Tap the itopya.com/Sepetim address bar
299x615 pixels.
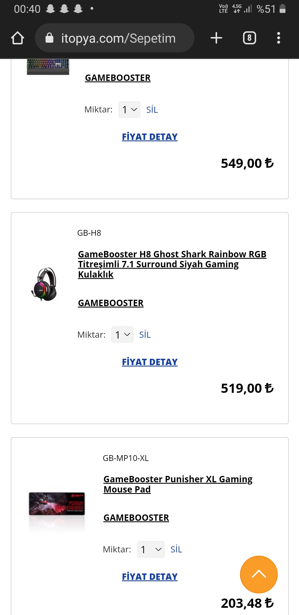click(x=118, y=38)
